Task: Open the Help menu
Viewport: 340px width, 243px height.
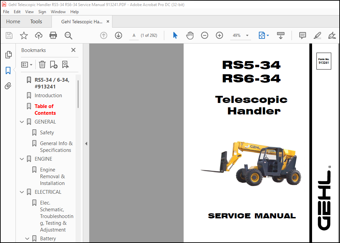Action: pos(74,12)
